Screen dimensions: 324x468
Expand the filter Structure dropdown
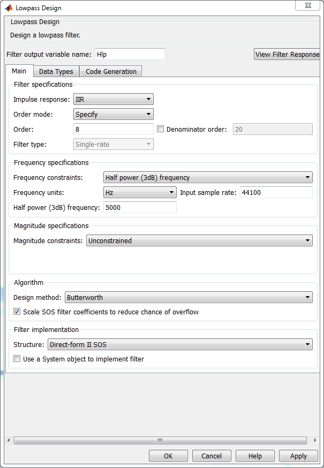tap(180, 344)
